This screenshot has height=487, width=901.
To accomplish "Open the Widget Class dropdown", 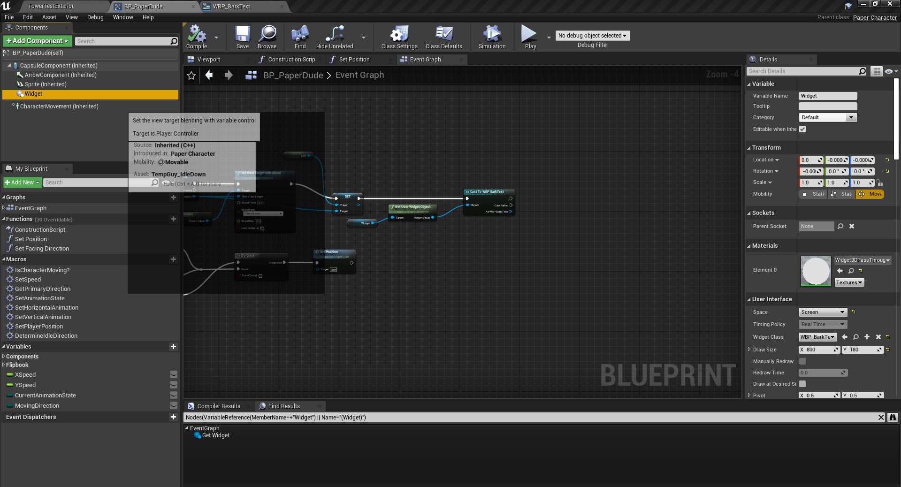I will coord(817,337).
